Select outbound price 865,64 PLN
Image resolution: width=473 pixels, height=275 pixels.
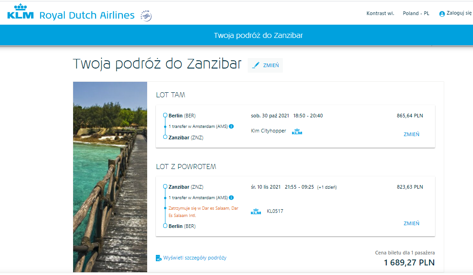point(409,116)
